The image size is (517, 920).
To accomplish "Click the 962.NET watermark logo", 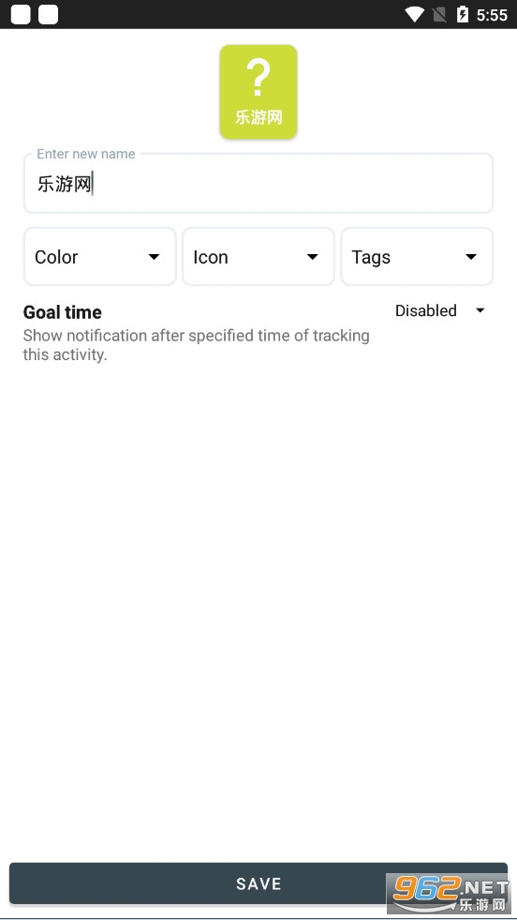I will [450, 893].
